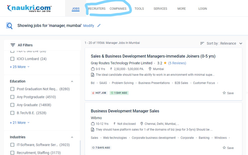Click the LOGIN link
The image size is (248, 155).
point(203,9)
